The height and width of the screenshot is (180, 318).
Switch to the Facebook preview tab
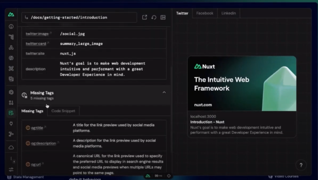click(204, 13)
